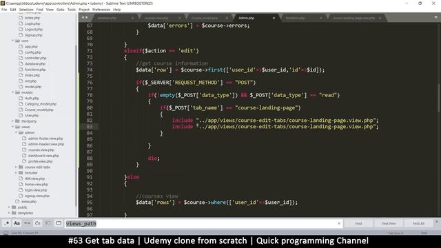Open the Edit menu
This screenshot has width=441, height=248.
(x=13, y=10)
